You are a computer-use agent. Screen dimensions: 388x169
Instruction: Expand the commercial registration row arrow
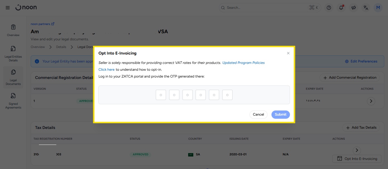(x=371, y=101)
